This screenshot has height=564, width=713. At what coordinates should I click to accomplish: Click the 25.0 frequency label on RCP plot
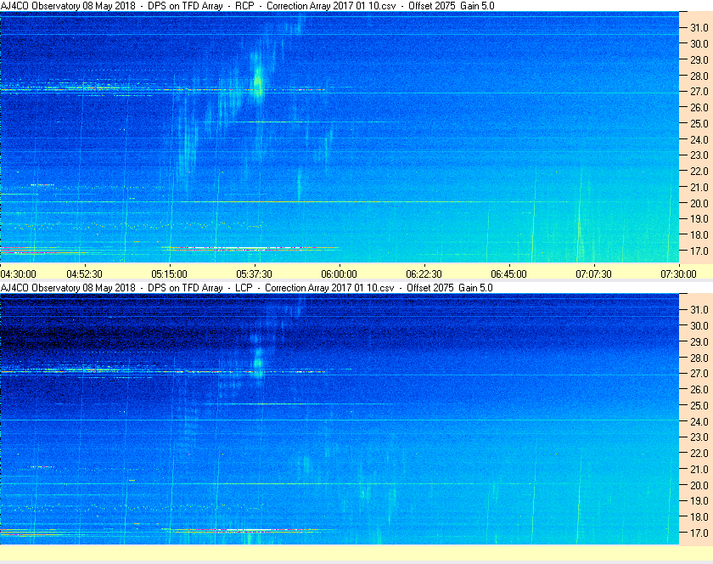[x=699, y=123]
